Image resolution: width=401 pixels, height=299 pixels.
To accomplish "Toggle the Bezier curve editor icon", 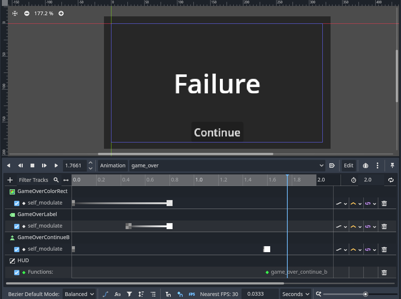I will click(x=105, y=294).
